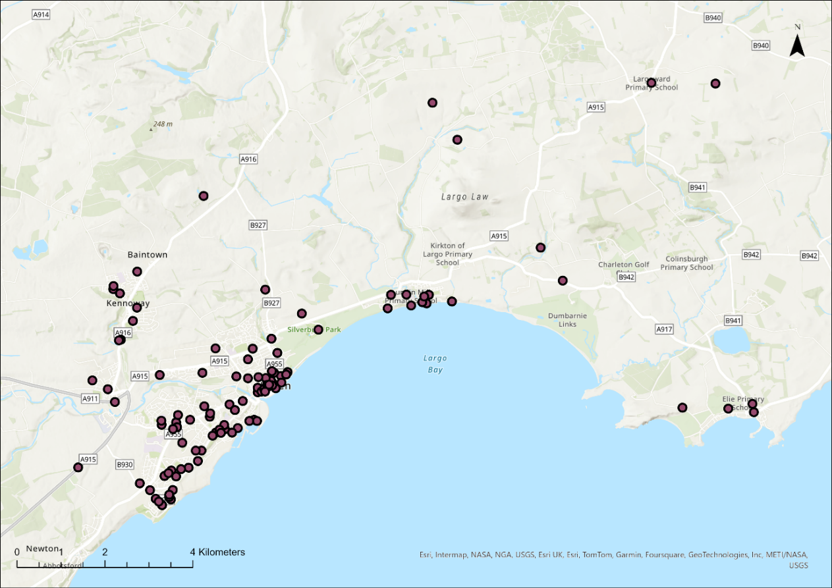Select the Colinsburgh Primary School label
Image resolution: width=832 pixels, height=588 pixels.
[686, 263]
